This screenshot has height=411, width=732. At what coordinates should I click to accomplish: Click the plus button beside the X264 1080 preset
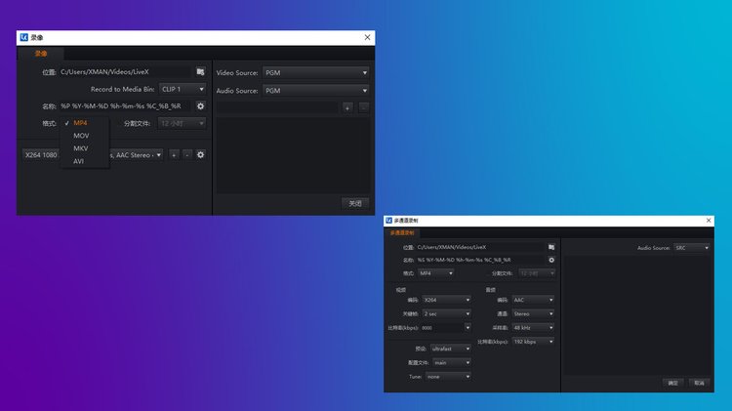[x=174, y=154]
